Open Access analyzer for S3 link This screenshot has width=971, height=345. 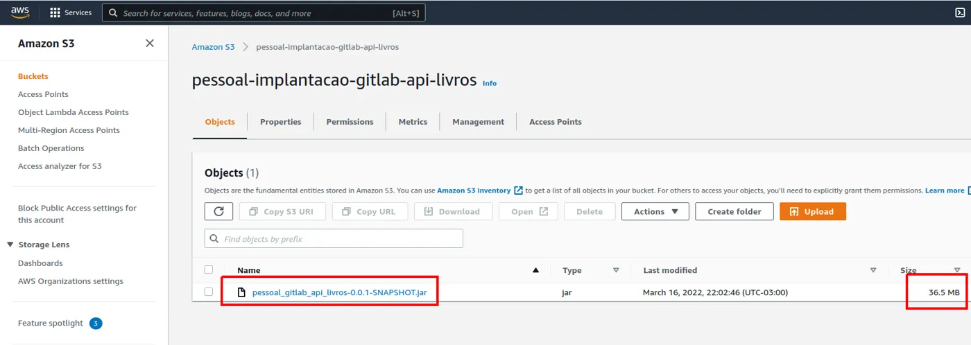(x=60, y=166)
